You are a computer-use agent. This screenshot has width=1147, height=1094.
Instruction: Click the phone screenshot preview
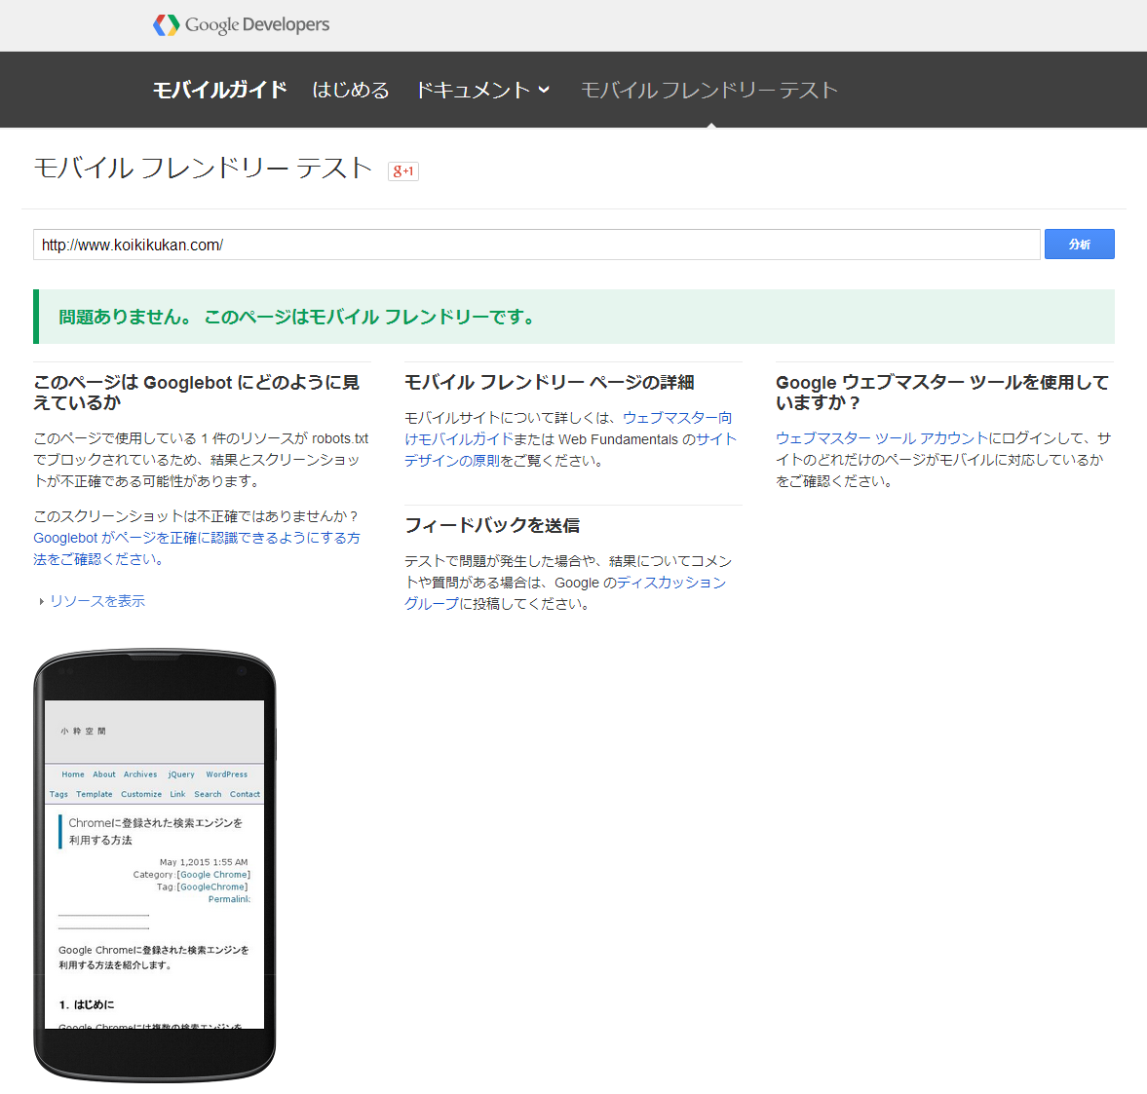pos(154,865)
